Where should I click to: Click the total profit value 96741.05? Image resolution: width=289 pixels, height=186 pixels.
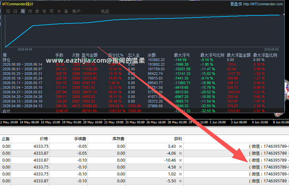pos(89,111)
